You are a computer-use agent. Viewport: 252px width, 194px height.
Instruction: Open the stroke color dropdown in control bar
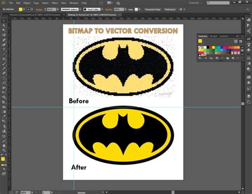coord(32,10)
